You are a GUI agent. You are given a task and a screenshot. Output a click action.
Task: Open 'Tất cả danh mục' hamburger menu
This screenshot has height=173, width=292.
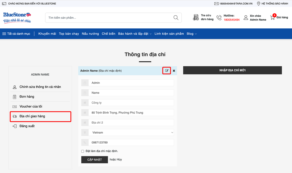(16, 34)
